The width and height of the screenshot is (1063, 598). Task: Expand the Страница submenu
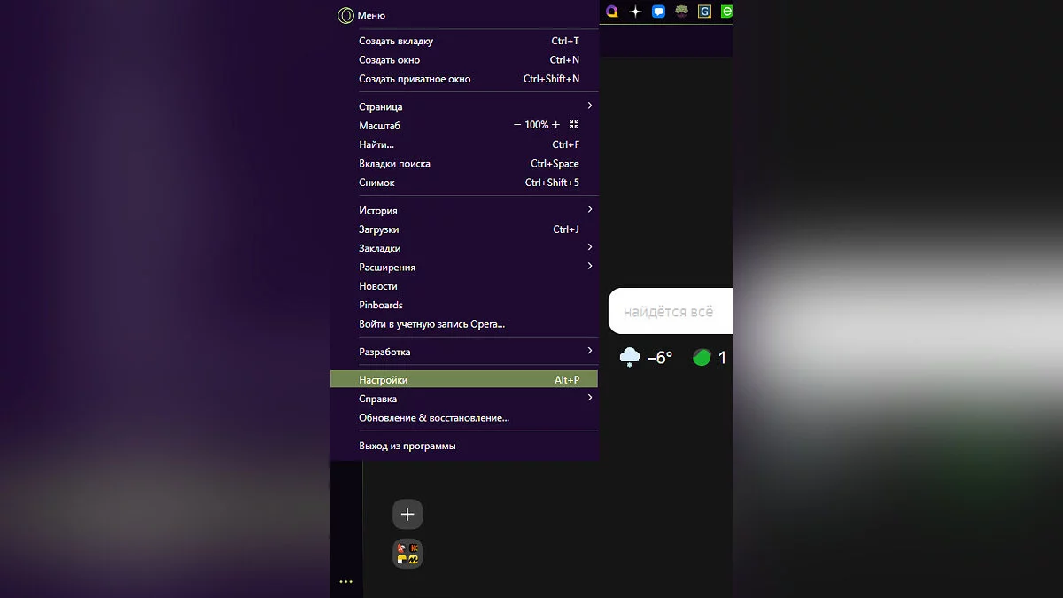pos(464,106)
